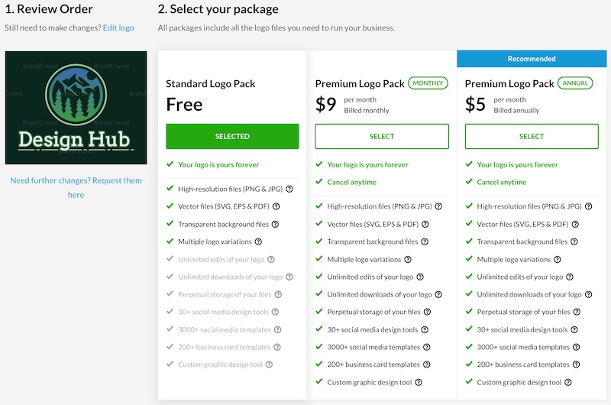This screenshot has height=405, width=611.
Task: Click the blue Recommended banner
Action: click(532, 58)
